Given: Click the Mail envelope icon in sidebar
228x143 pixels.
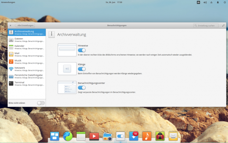Looking at the screenshot, I should (11, 54).
